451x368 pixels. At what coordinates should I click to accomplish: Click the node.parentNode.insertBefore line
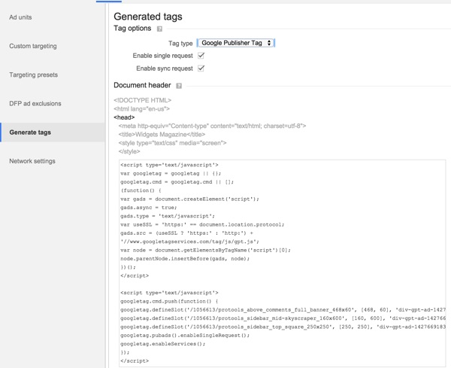185,259
